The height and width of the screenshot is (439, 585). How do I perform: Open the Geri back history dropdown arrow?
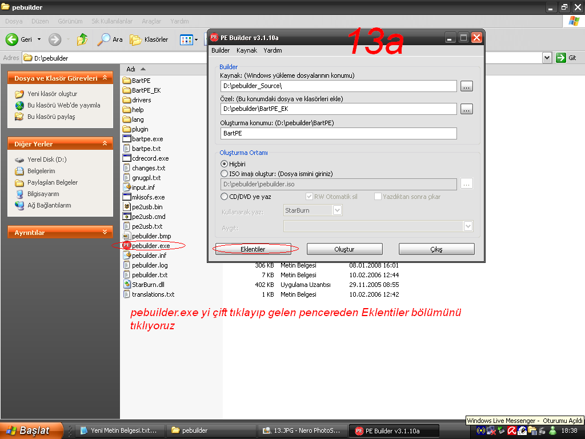pos(39,39)
